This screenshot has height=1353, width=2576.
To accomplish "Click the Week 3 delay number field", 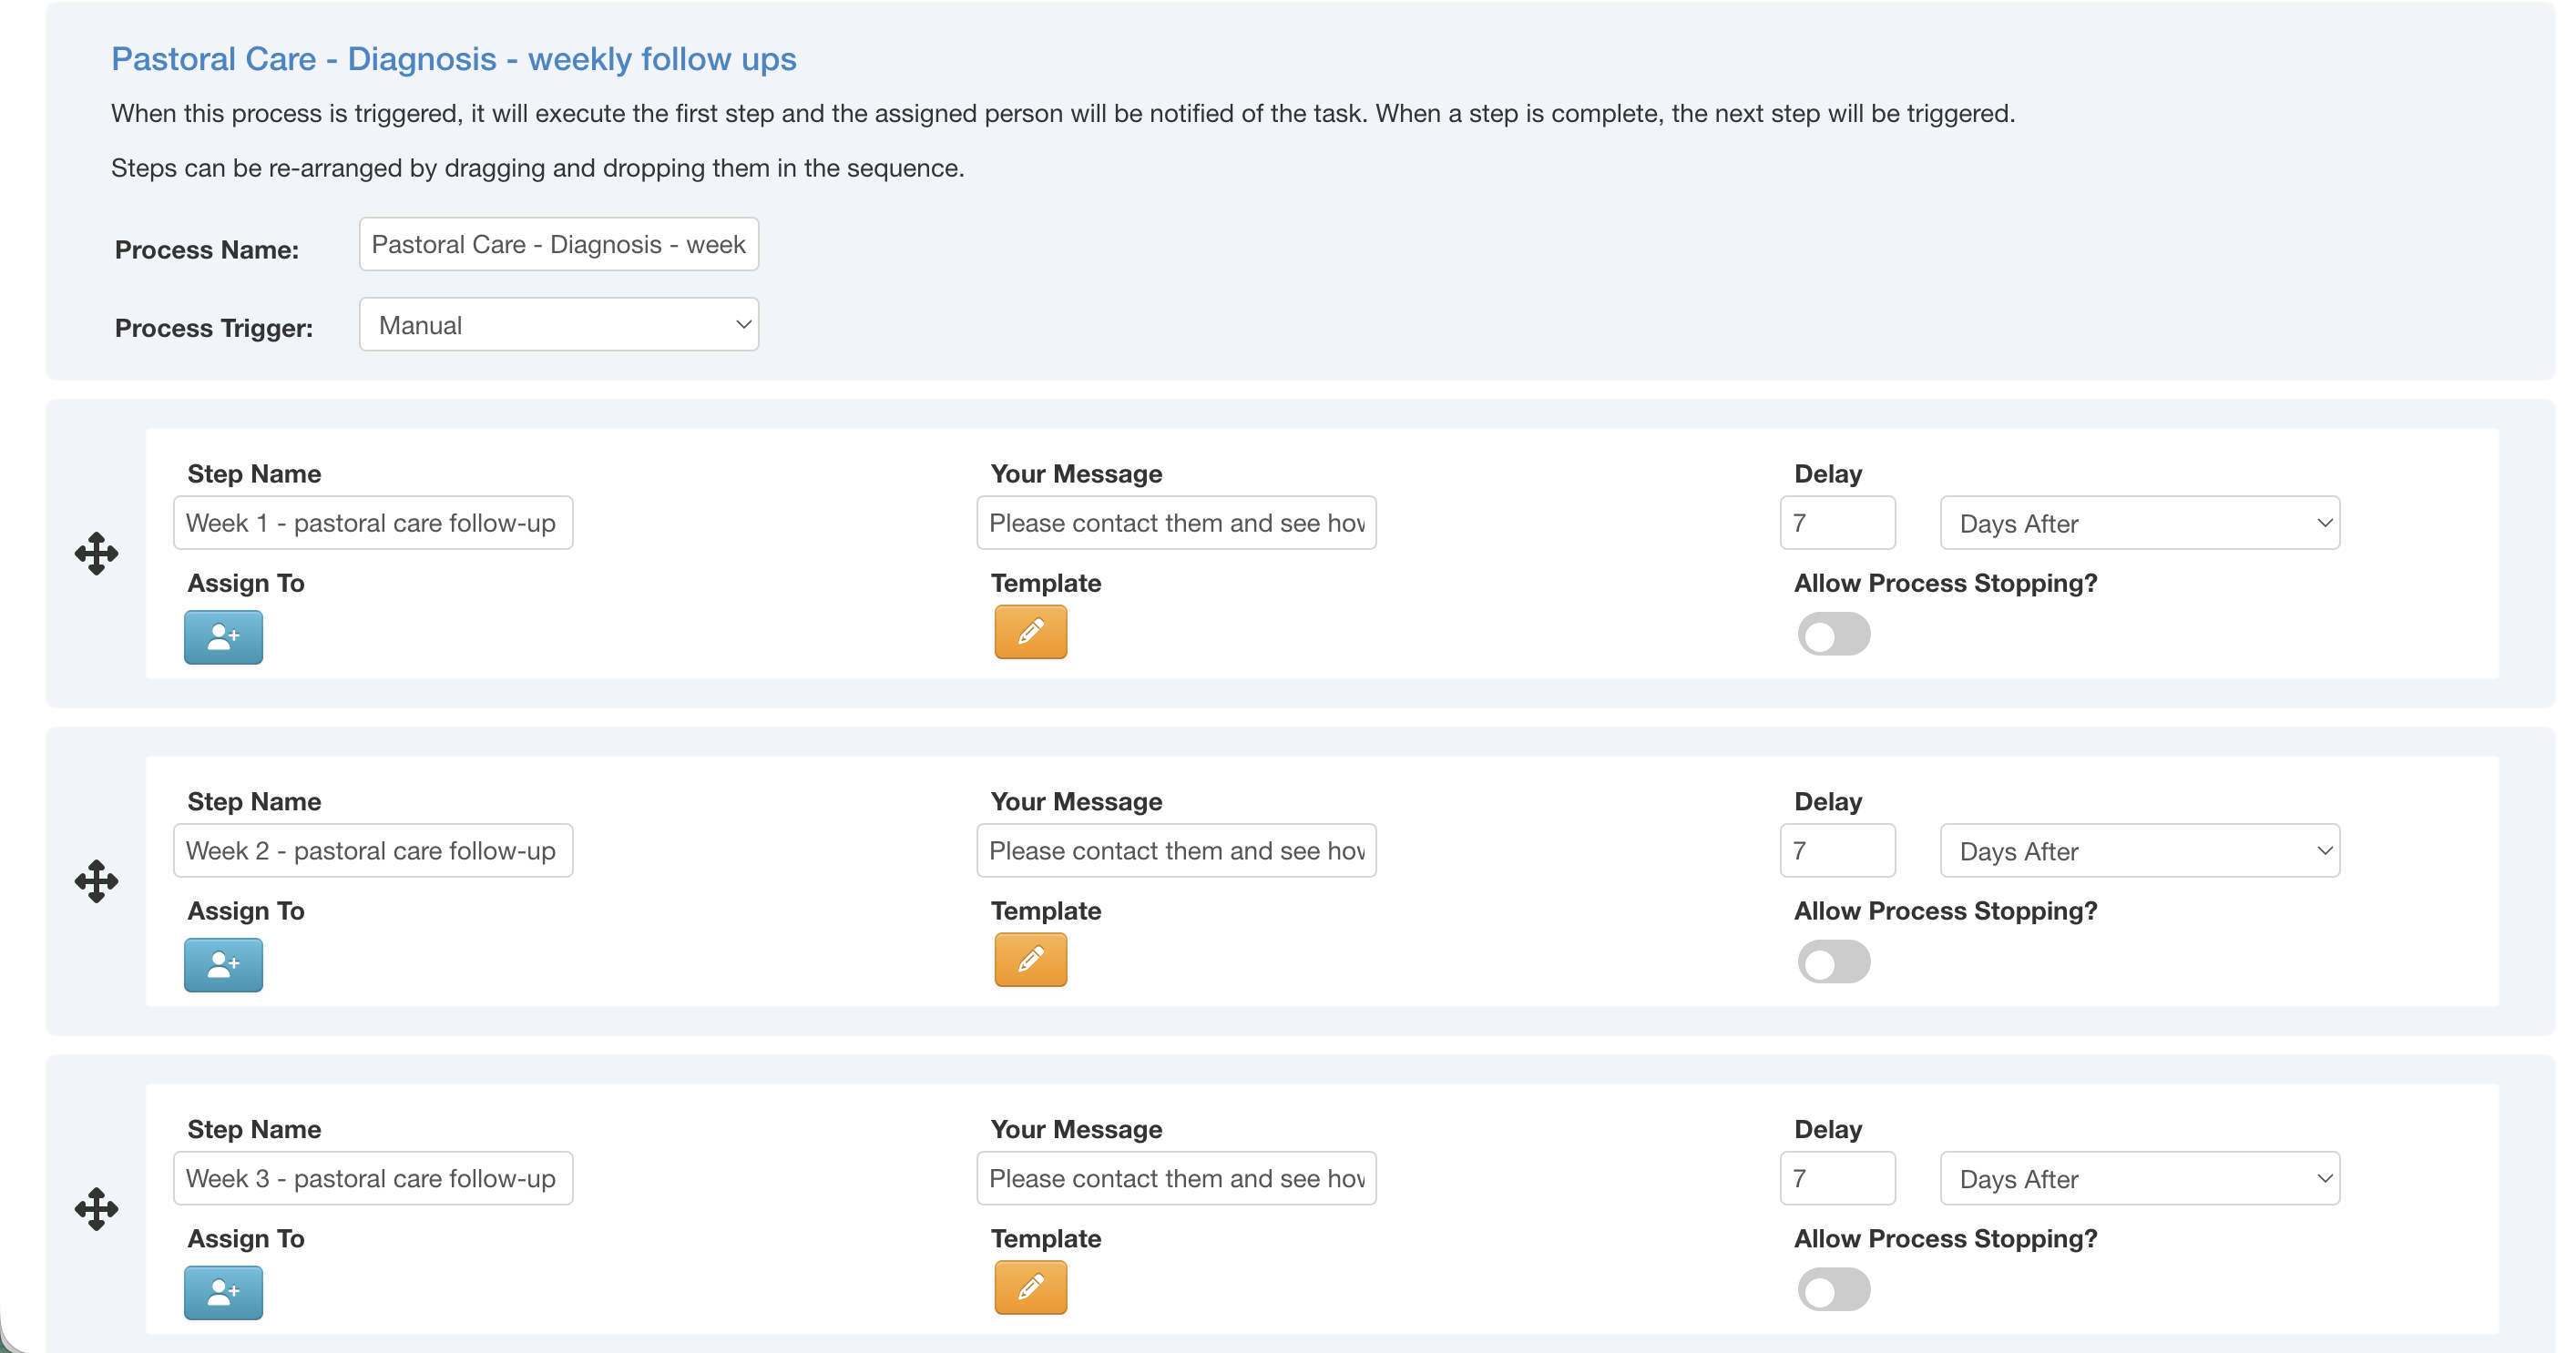I will click(x=1836, y=1178).
